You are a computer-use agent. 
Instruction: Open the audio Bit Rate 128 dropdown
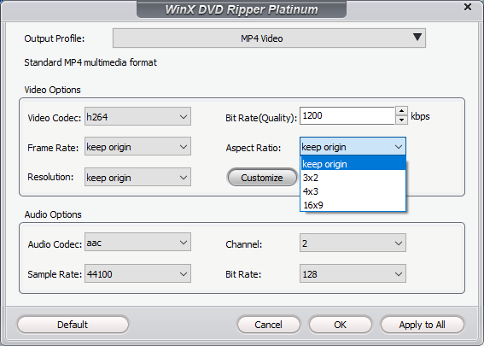pyautogui.click(x=353, y=273)
